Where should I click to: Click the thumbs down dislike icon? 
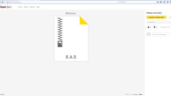pos(154,27)
